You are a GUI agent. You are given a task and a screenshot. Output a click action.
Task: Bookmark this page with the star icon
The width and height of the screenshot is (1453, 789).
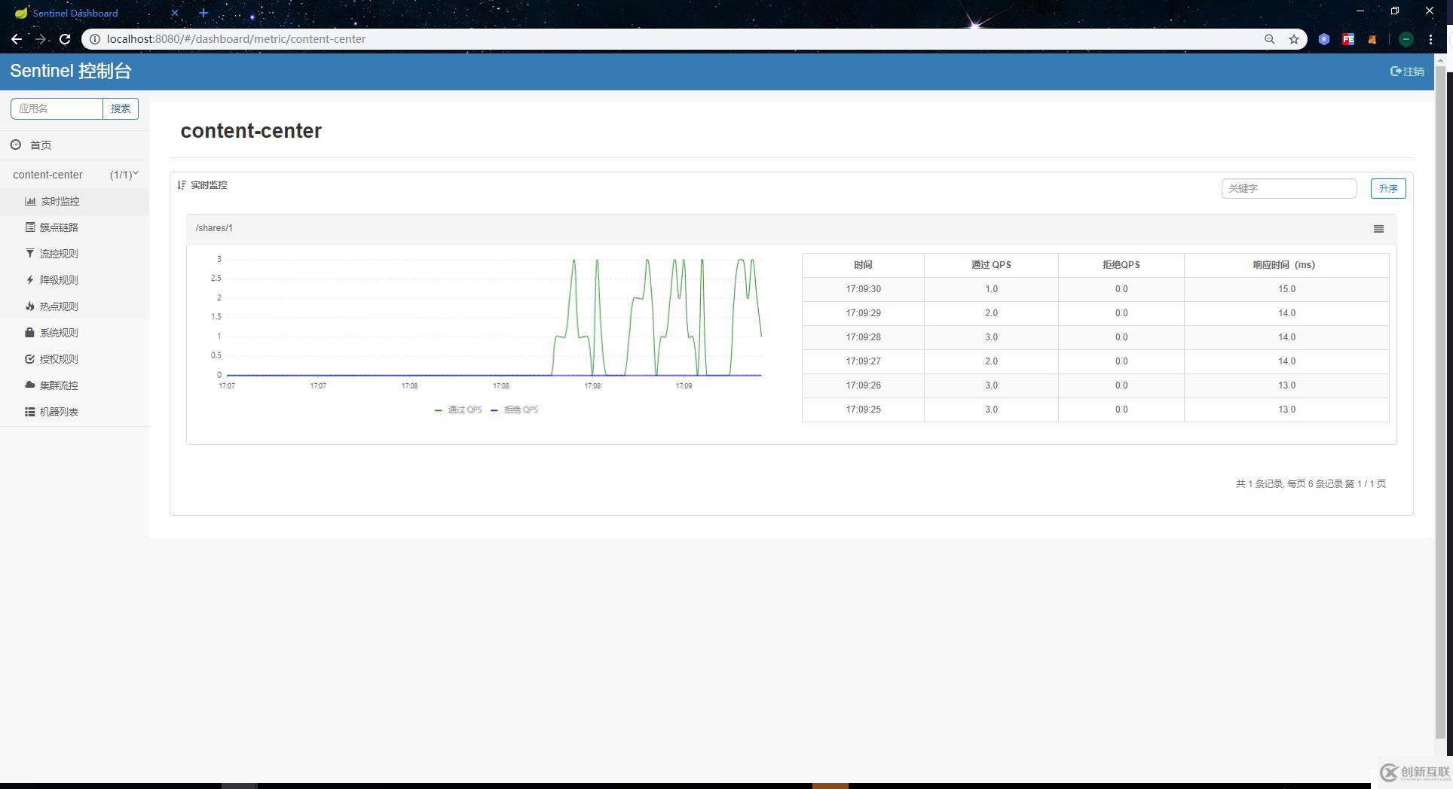(x=1294, y=39)
